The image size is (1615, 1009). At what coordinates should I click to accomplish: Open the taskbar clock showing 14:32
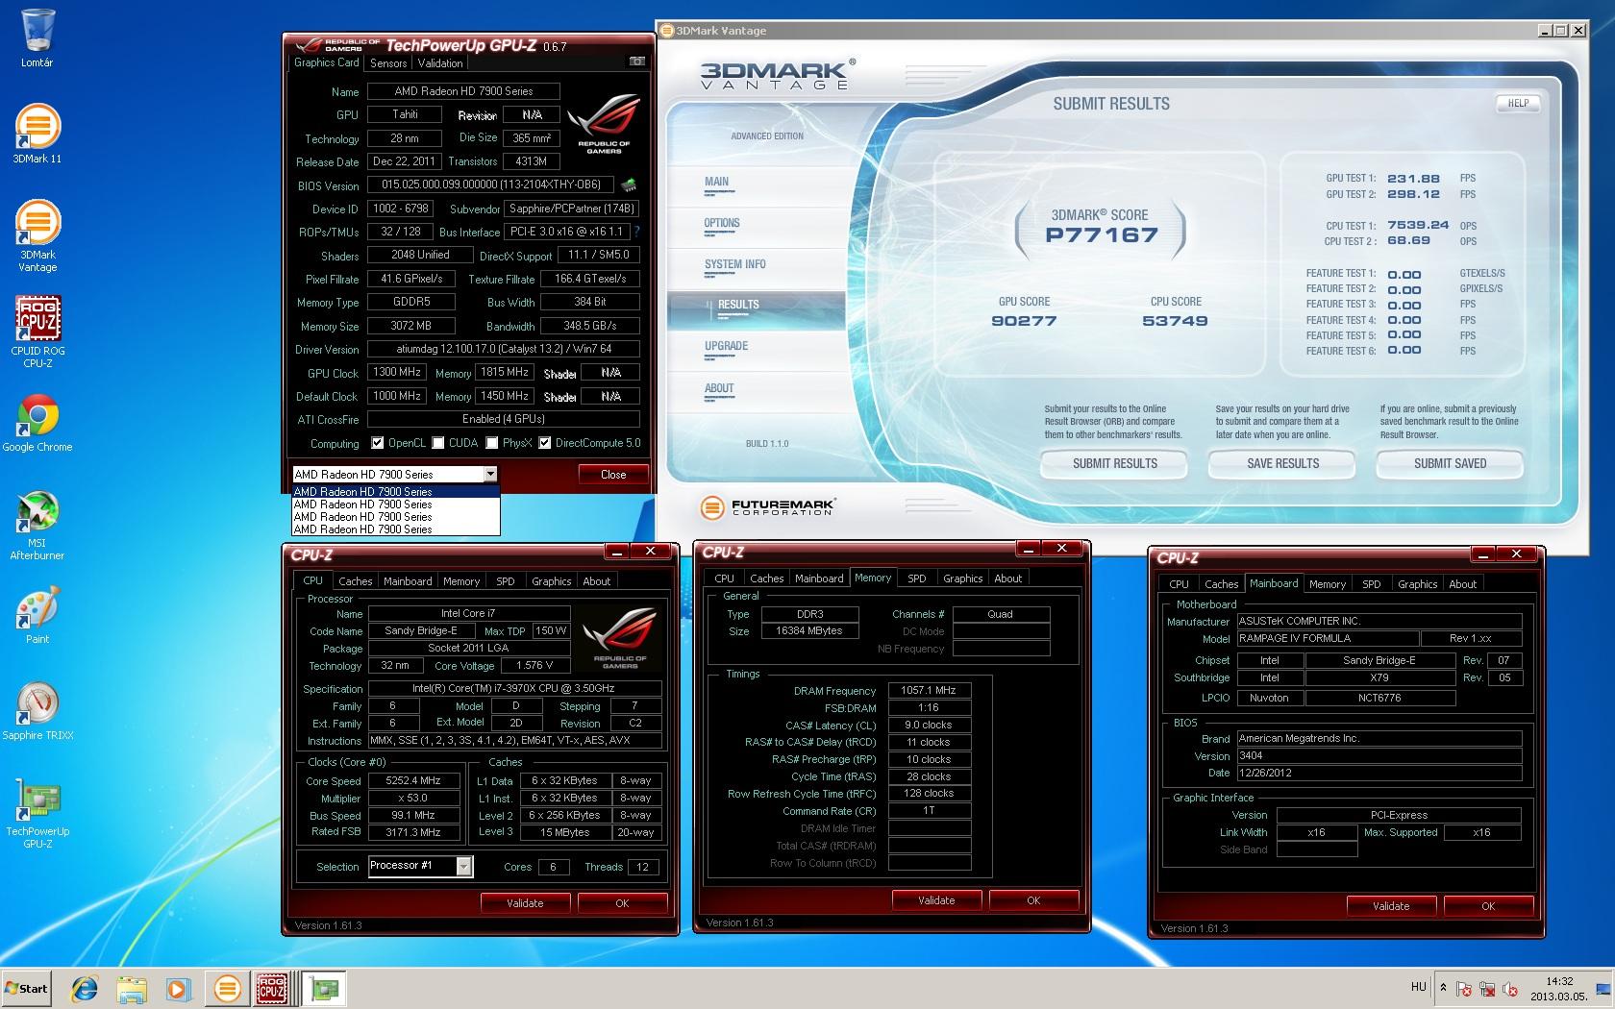(1559, 989)
